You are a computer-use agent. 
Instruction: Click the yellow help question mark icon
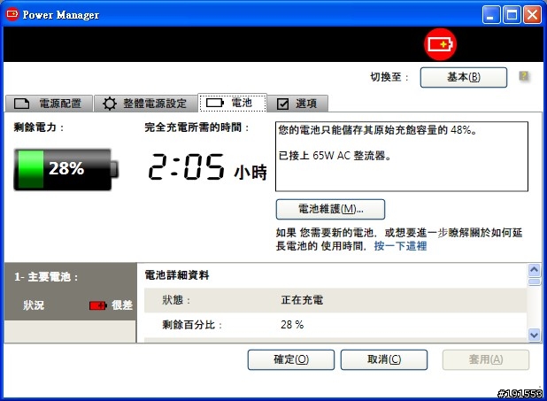pos(523,76)
